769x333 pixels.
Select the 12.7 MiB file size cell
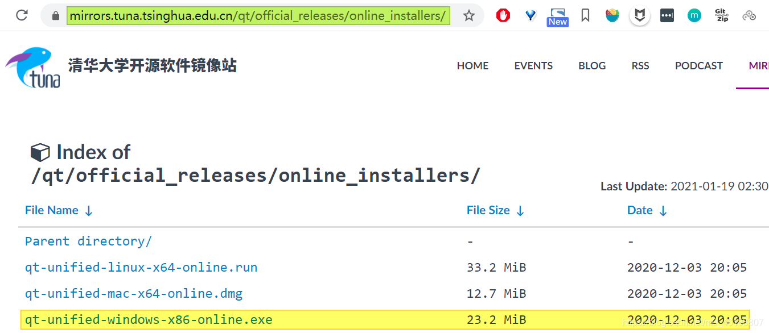tap(496, 294)
